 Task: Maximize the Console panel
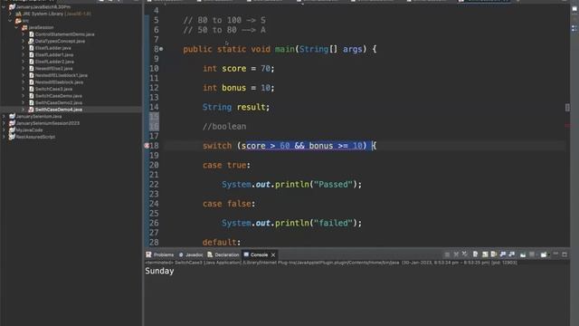click(565, 254)
